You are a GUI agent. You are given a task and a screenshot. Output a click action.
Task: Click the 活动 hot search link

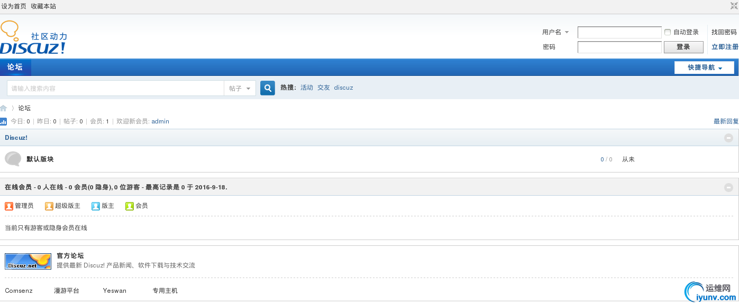point(307,88)
